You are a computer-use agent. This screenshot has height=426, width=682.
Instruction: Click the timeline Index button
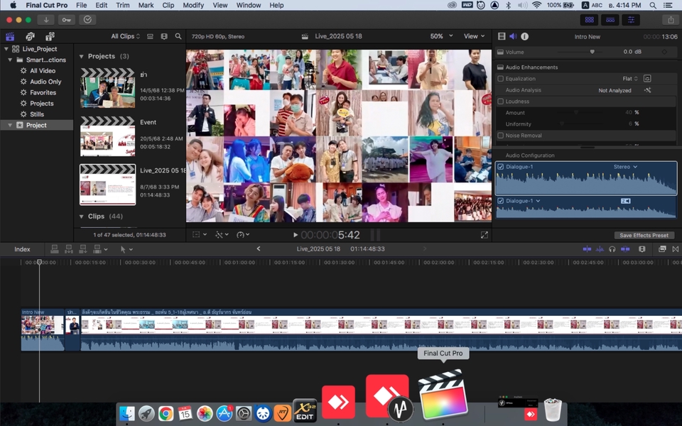(22, 249)
